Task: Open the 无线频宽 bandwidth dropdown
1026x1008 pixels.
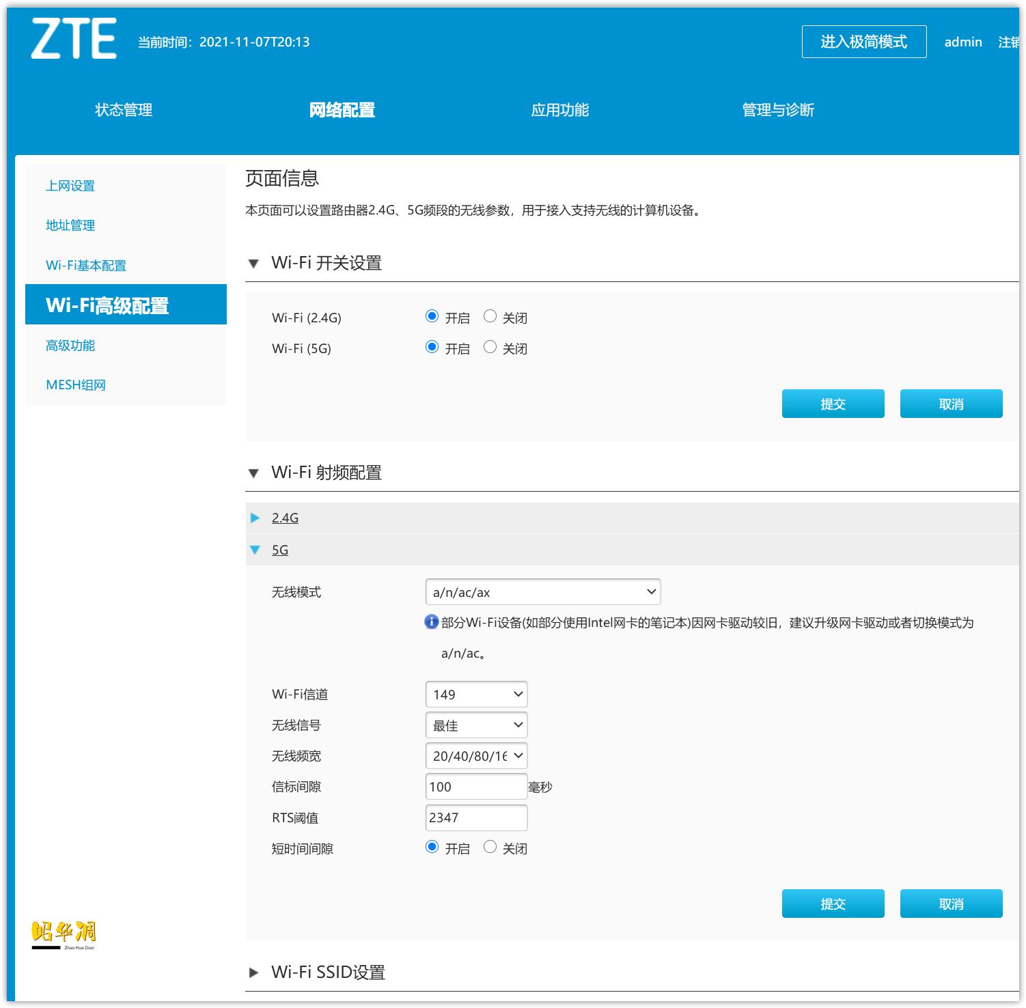Action: click(476, 755)
